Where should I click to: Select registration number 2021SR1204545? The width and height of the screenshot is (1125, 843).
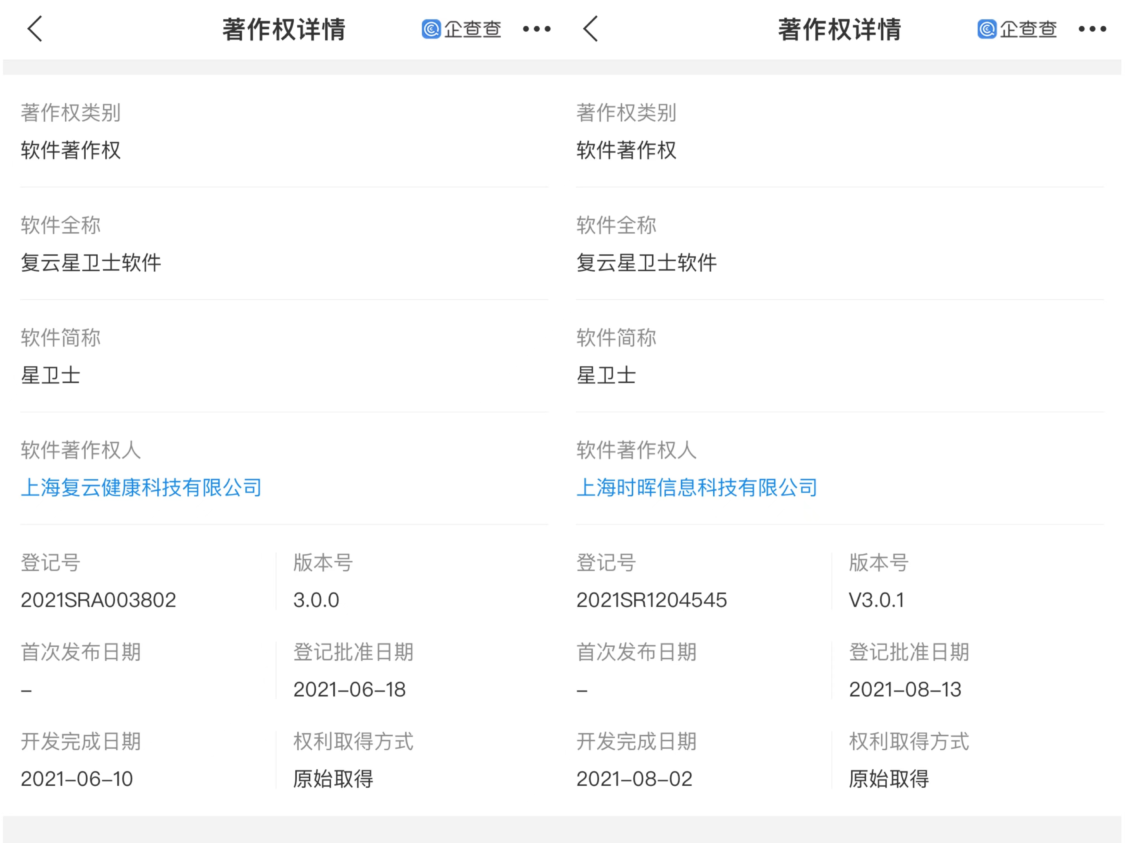[652, 600]
